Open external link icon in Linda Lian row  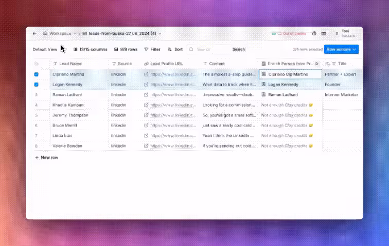(x=146, y=136)
